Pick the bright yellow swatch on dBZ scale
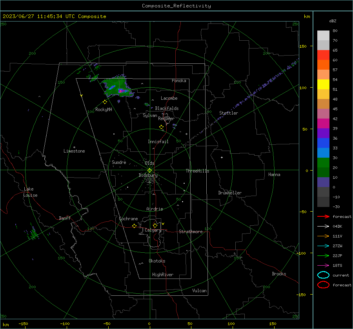The width and height of the screenshot is (353, 329). pyautogui.click(x=323, y=84)
